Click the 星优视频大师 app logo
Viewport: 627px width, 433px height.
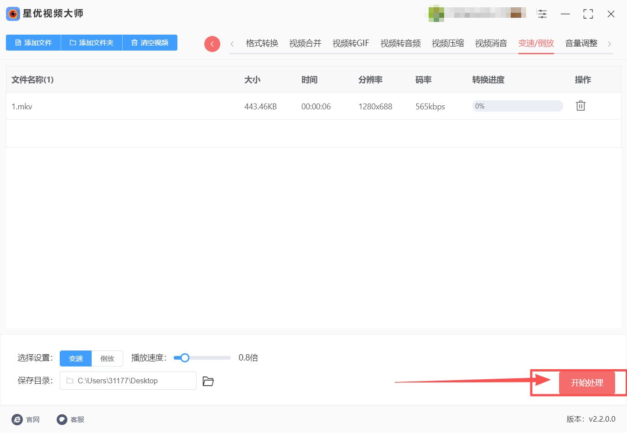click(13, 14)
